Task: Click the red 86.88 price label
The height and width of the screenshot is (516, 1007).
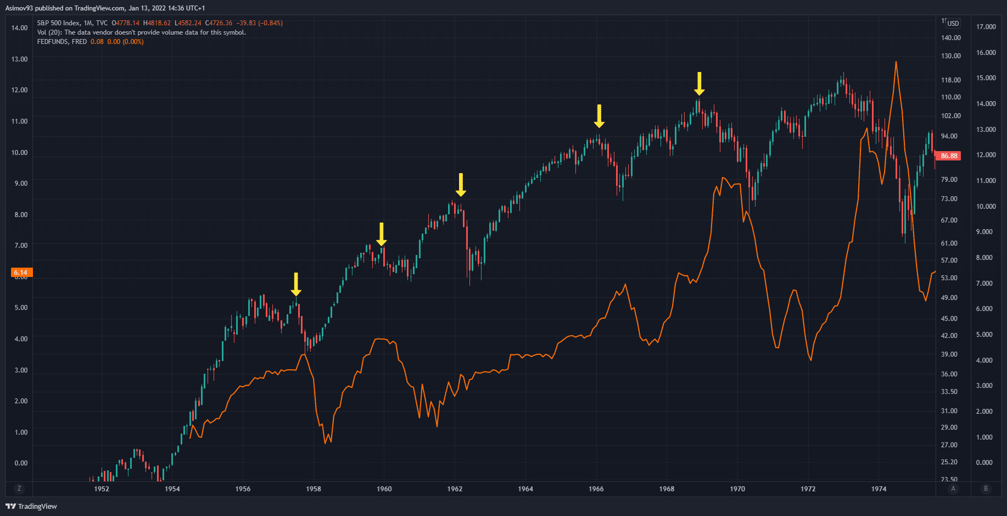Action: coord(949,156)
